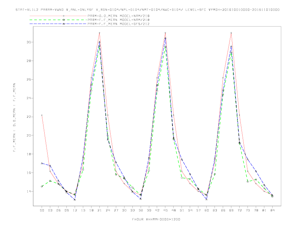Click x-axis forecast hour label 30
The image size is (297, 229).
coord(124,210)
